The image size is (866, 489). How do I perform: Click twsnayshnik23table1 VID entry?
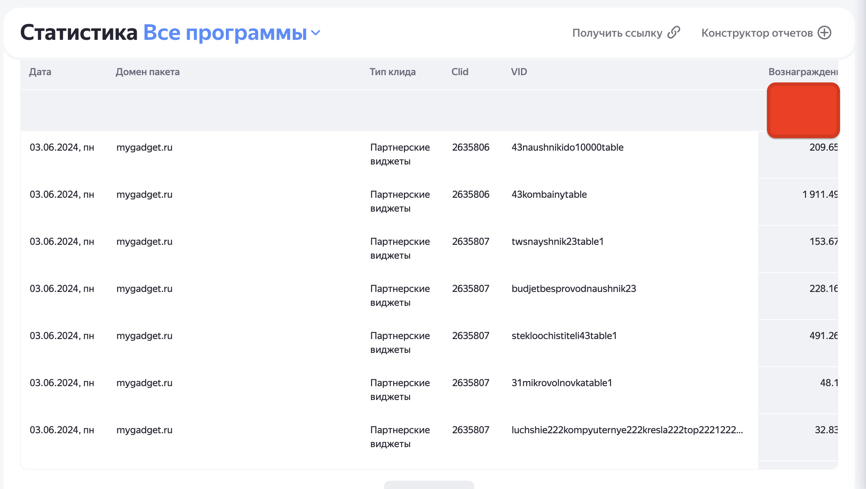[557, 242]
